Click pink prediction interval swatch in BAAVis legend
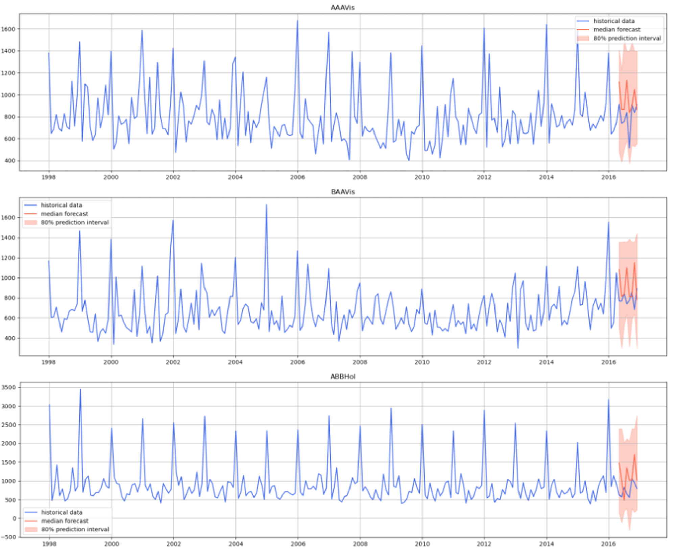The image size is (676, 556). click(30, 223)
